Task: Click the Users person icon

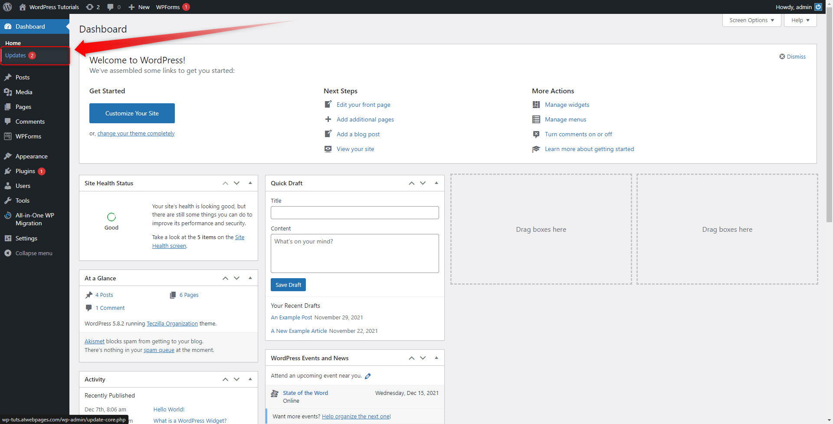Action: (8, 186)
